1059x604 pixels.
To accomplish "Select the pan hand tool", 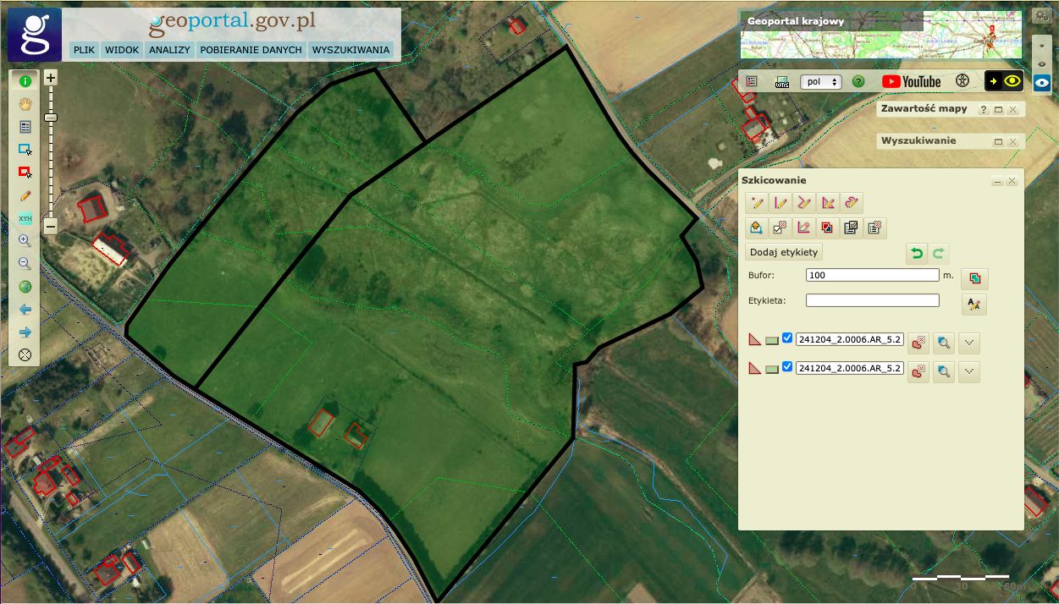I will pos(25,104).
